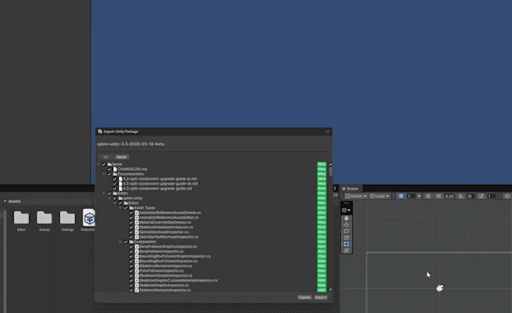512x313 pixels.
Task: Click the rotation snap field showing 15
Action: coord(470,196)
